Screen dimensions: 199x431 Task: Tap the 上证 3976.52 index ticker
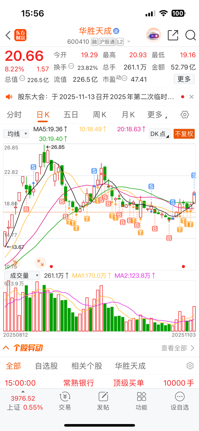(x=25, y=403)
